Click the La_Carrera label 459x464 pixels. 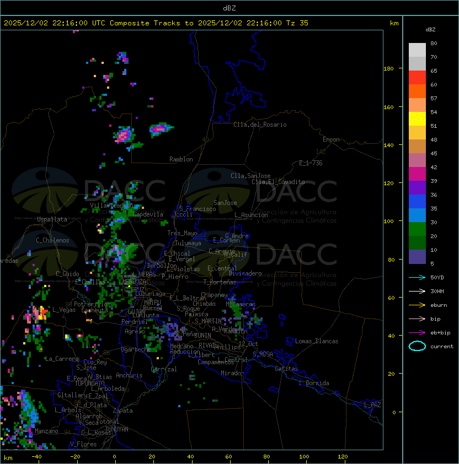62,359
